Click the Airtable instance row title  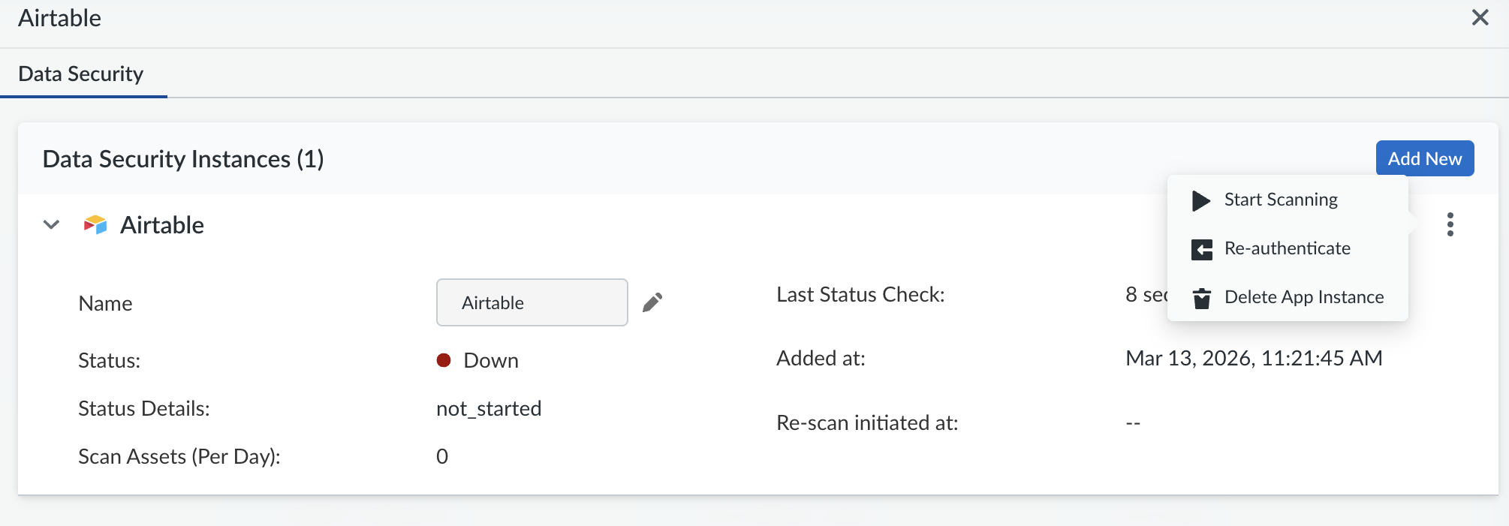pos(162,225)
